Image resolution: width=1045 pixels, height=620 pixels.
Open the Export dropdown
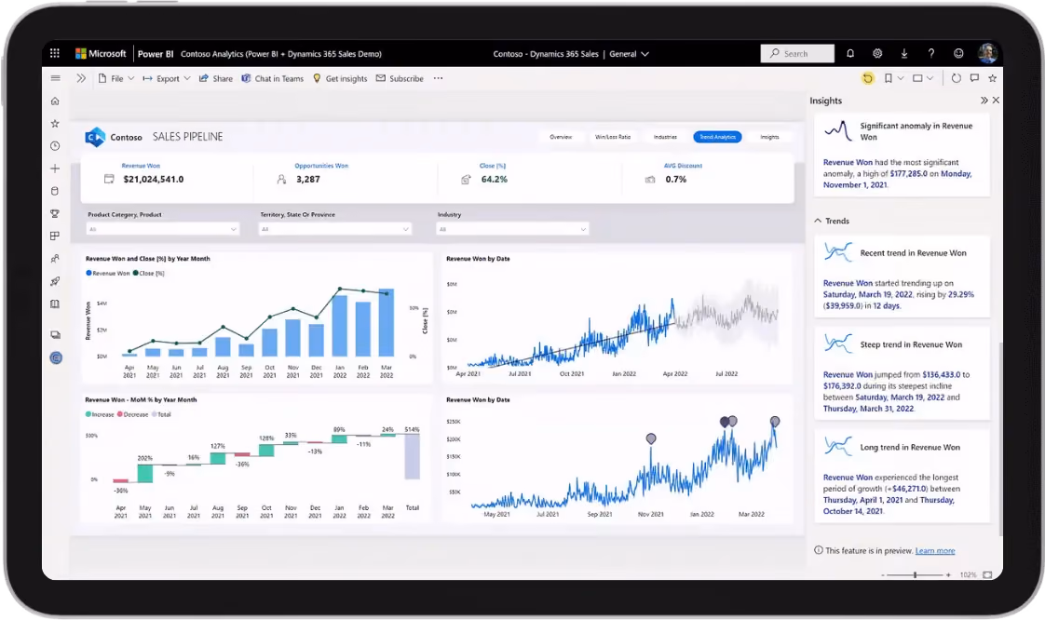(x=167, y=78)
